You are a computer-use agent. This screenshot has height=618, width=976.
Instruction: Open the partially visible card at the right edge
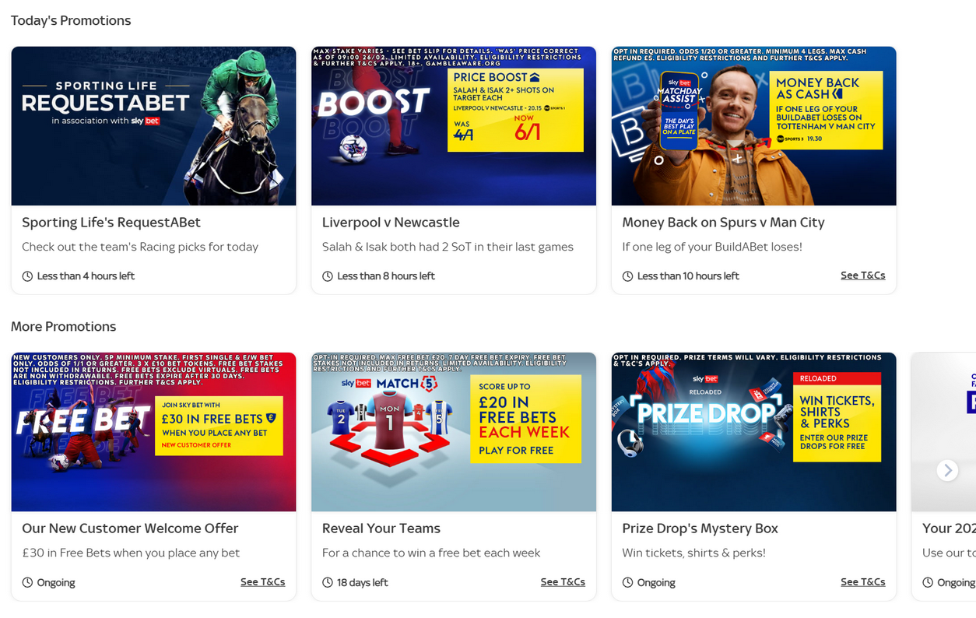coord(943,476)
